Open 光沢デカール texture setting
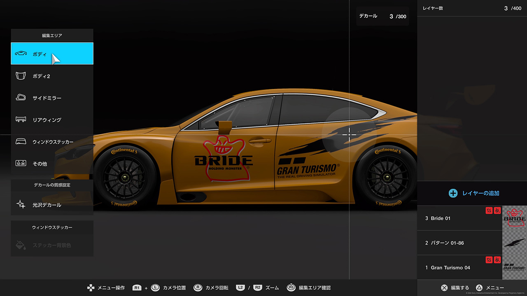This screenshot has height=296, width=527. [52, 205]
